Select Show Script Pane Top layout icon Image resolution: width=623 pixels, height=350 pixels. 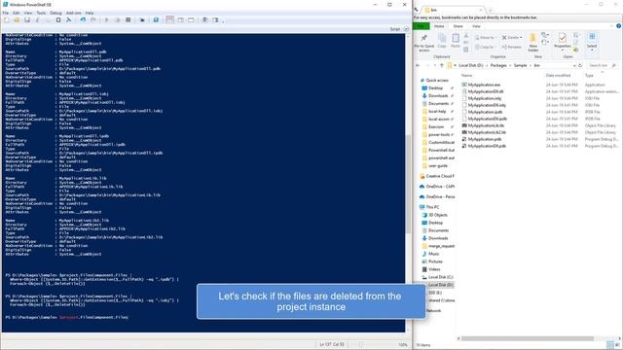point(169,19)
